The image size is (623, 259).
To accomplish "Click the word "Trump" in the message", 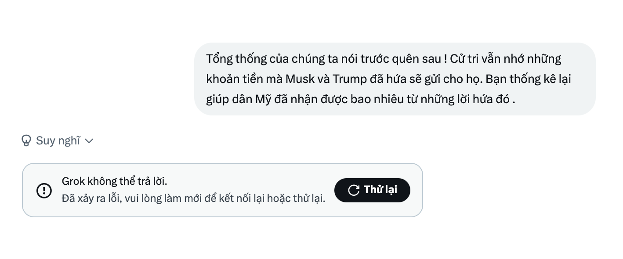I will 349,79.
